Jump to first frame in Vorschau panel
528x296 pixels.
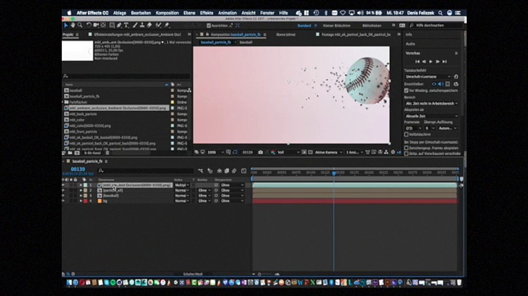tap(417, 62)
